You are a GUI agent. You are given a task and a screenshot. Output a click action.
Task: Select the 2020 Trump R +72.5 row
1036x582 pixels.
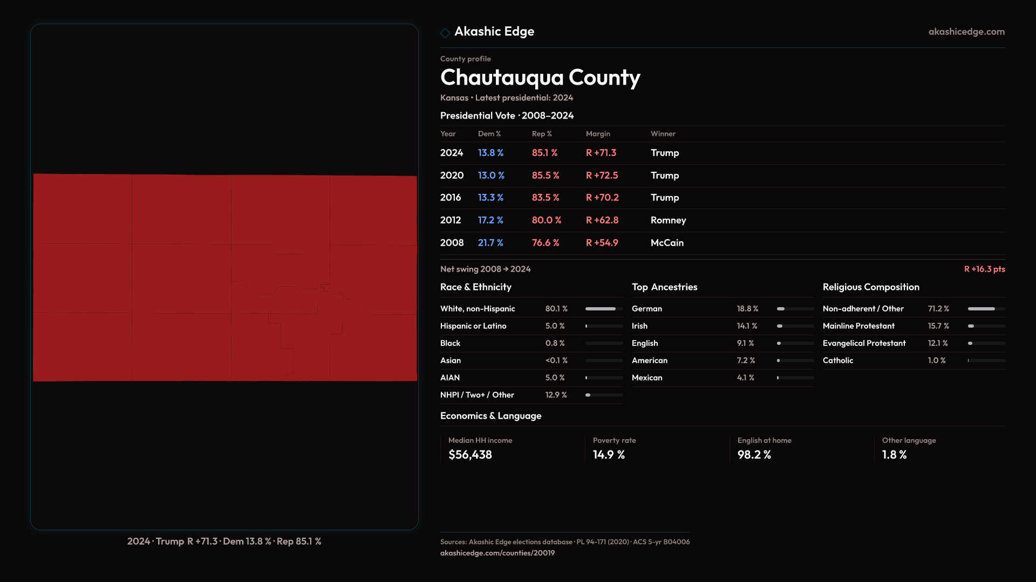pyautogui.click(x=559, y=176)
